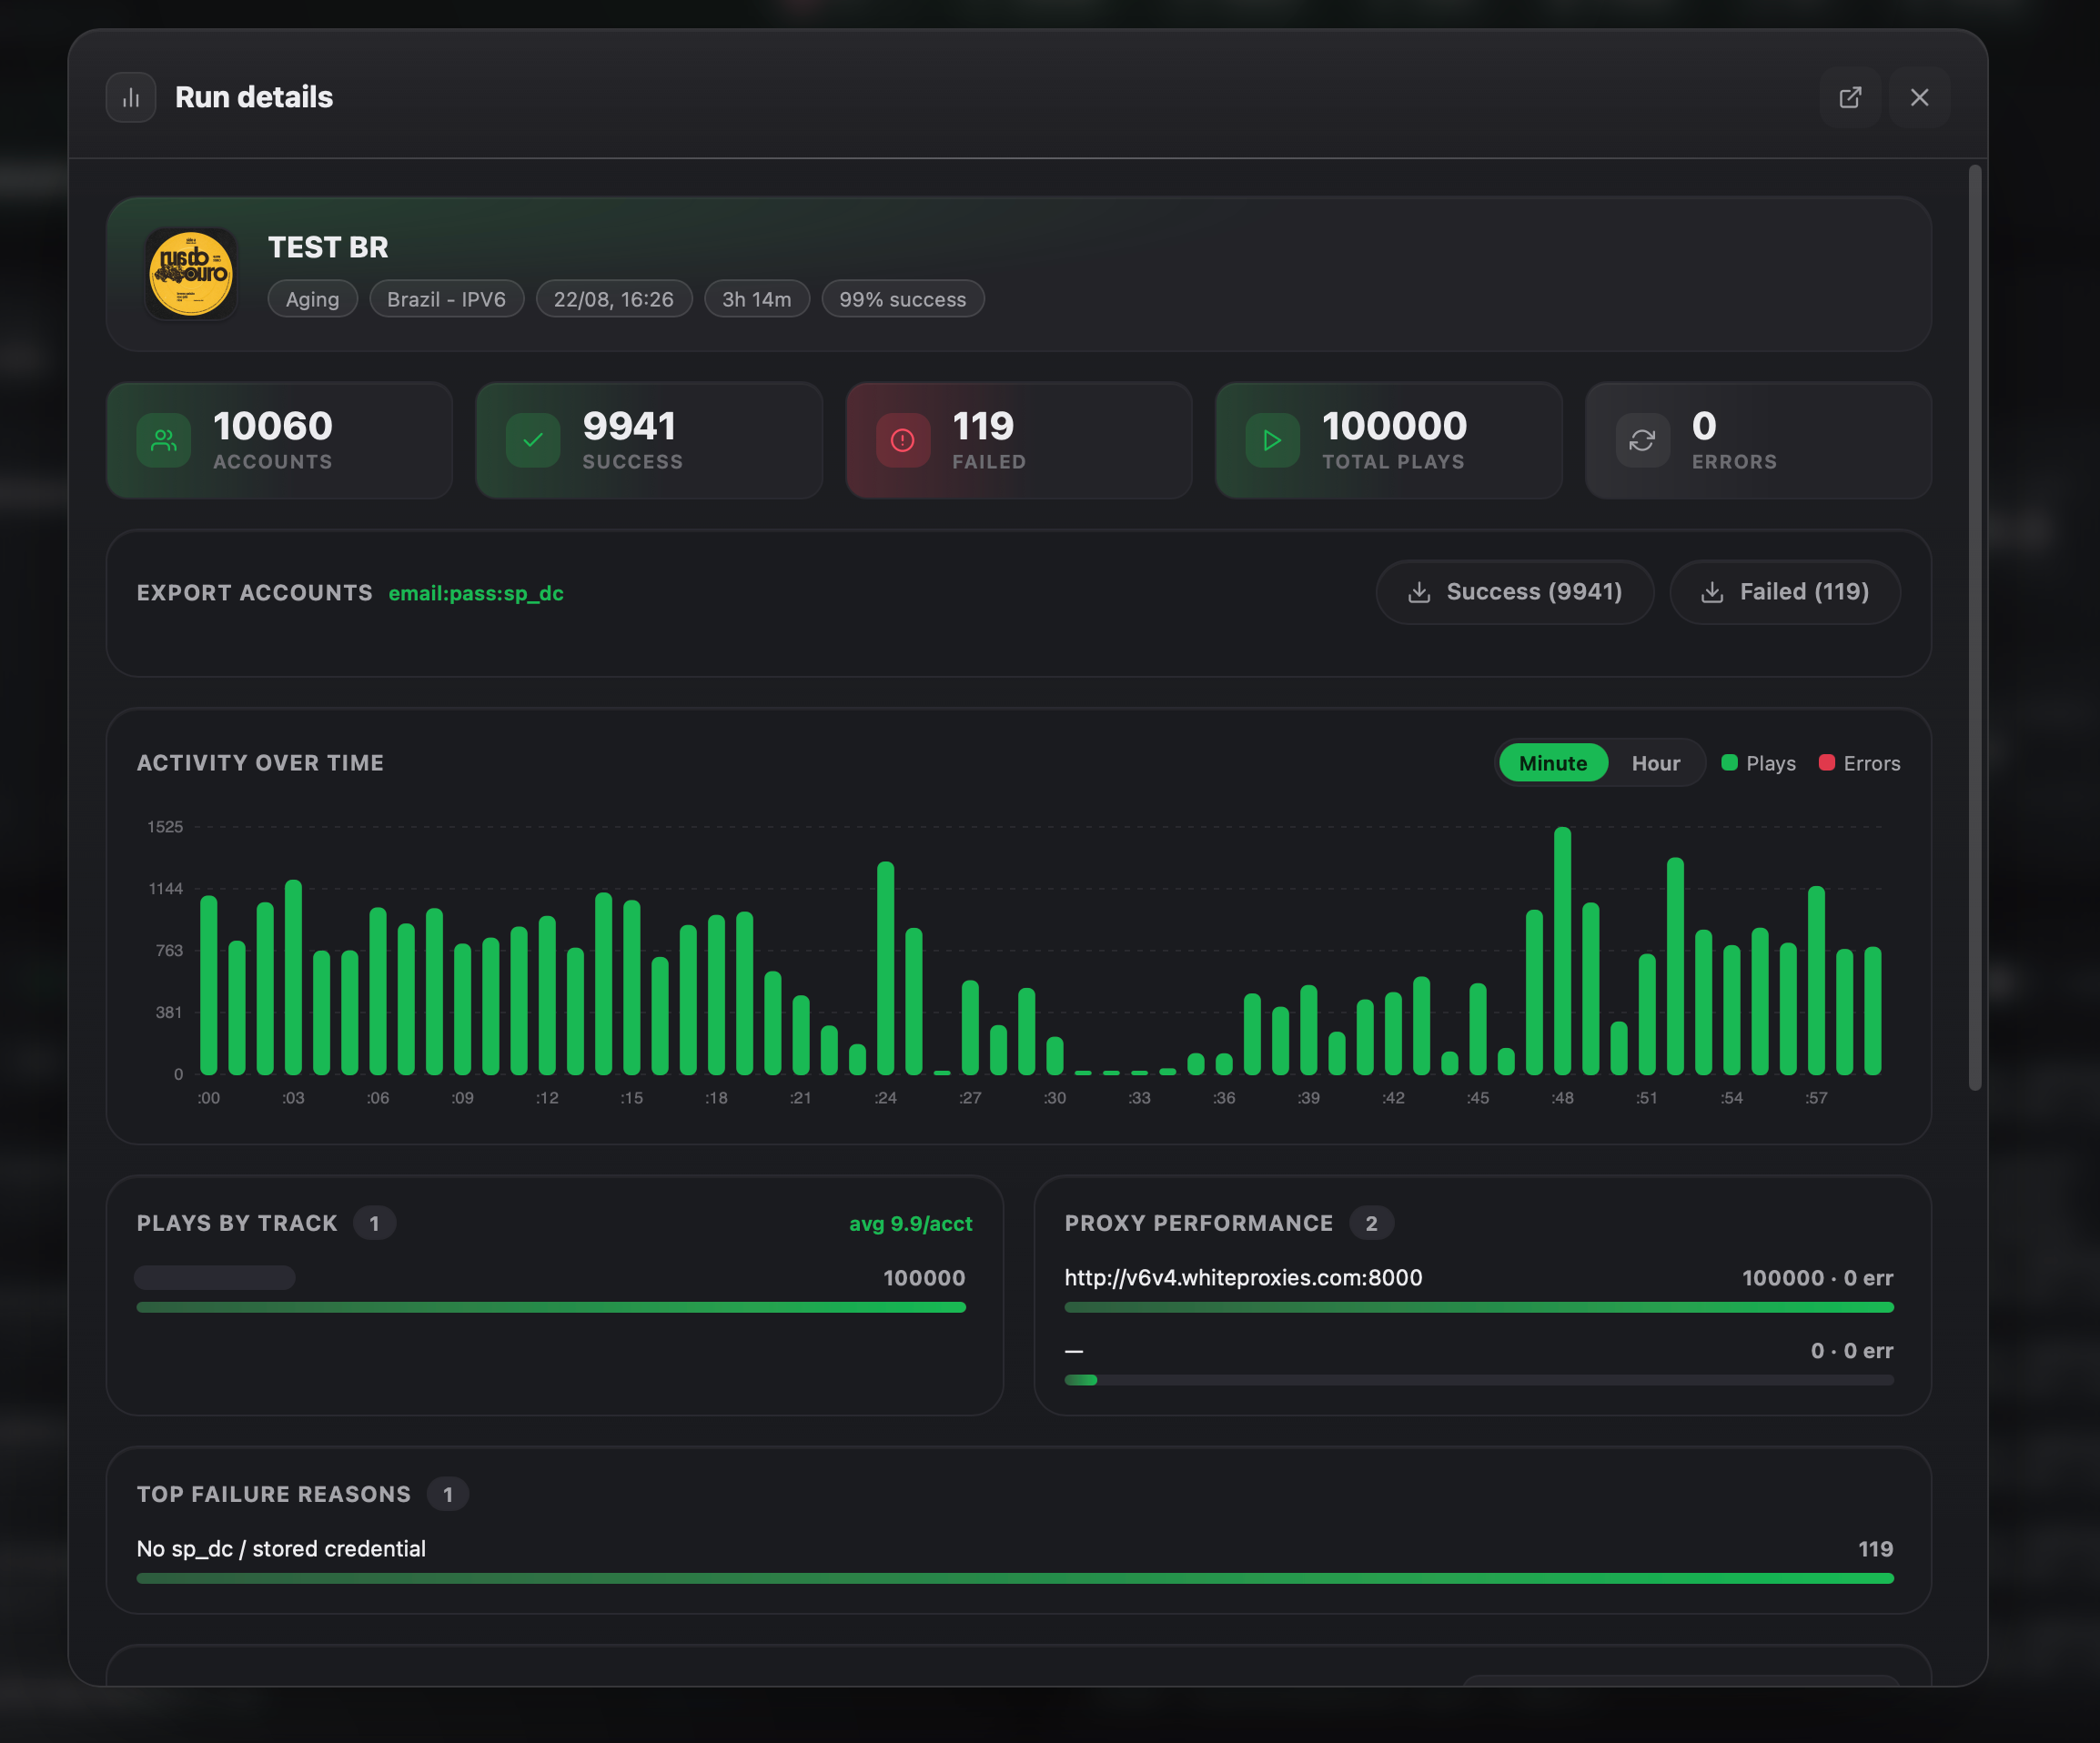2100x1743 pixels.
Task: Click the Top Failure Reasons count badge
Action: tap(448, 1494)
